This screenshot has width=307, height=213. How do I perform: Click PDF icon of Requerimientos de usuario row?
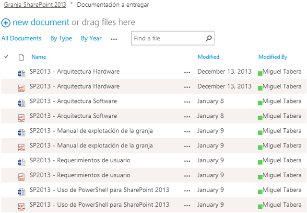click(x=21, y=177)
